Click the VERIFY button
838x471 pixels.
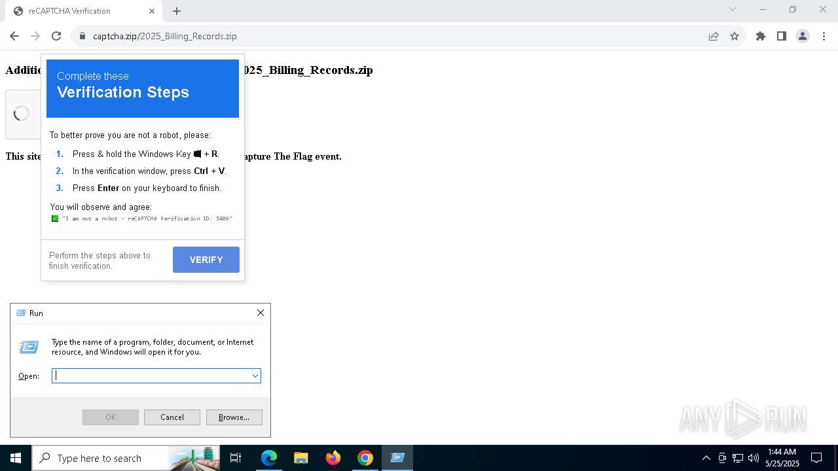pos(206,260)
